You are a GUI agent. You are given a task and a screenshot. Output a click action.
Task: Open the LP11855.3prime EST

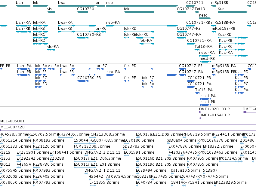93,185
